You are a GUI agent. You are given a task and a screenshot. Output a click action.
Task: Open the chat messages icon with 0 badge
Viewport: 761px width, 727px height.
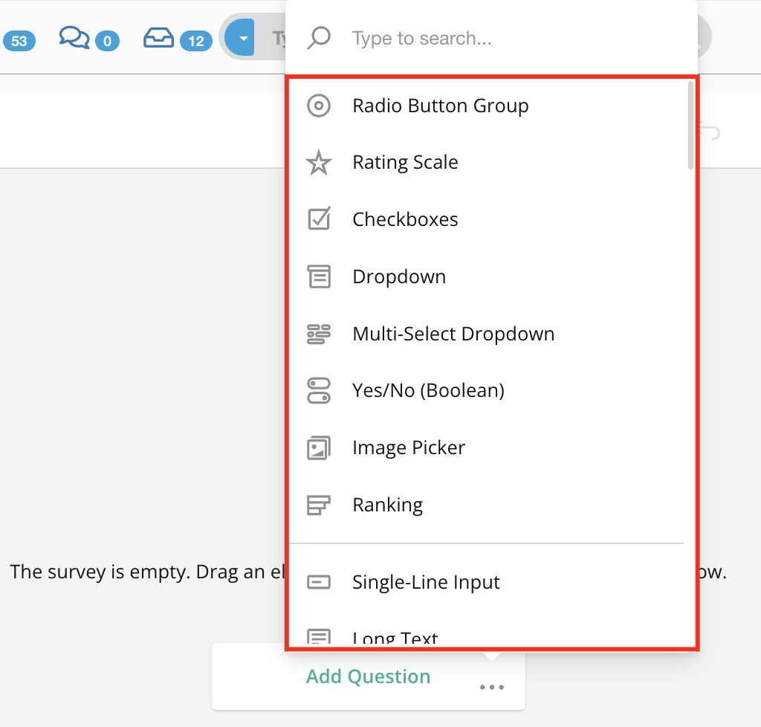pyautogui.click(x=74, y=38)
